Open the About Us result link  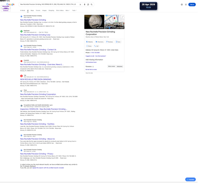(x=37, y=139)
